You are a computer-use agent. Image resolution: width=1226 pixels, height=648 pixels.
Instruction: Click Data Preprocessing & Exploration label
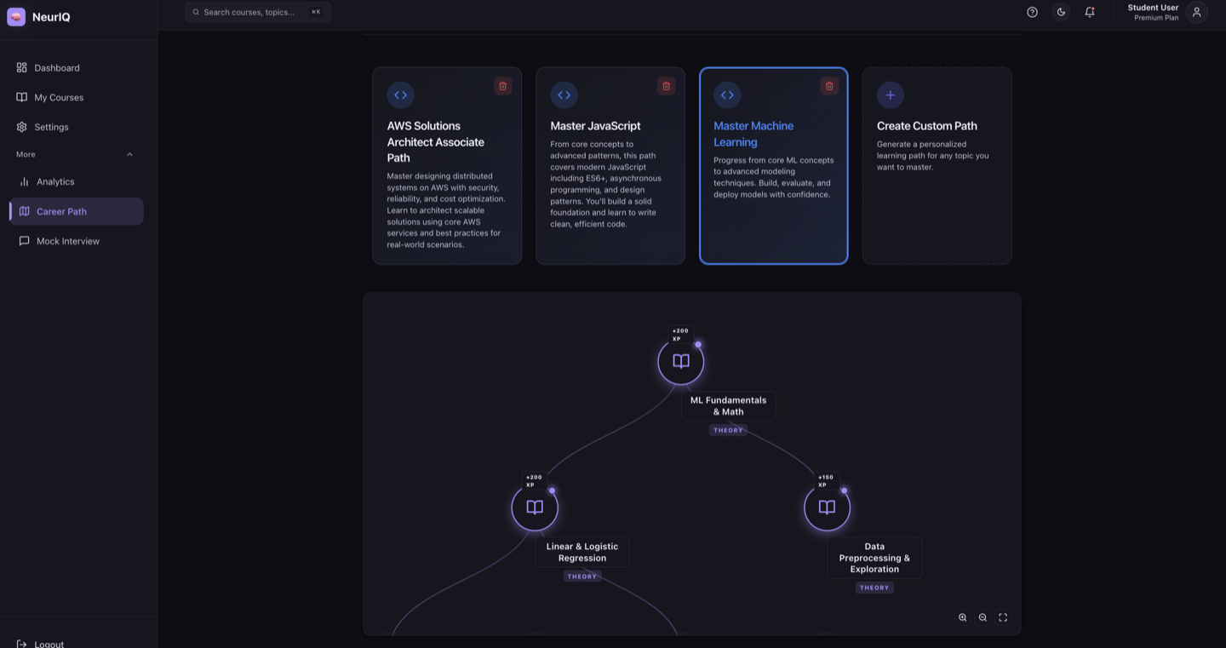click(x=874, y=558)
